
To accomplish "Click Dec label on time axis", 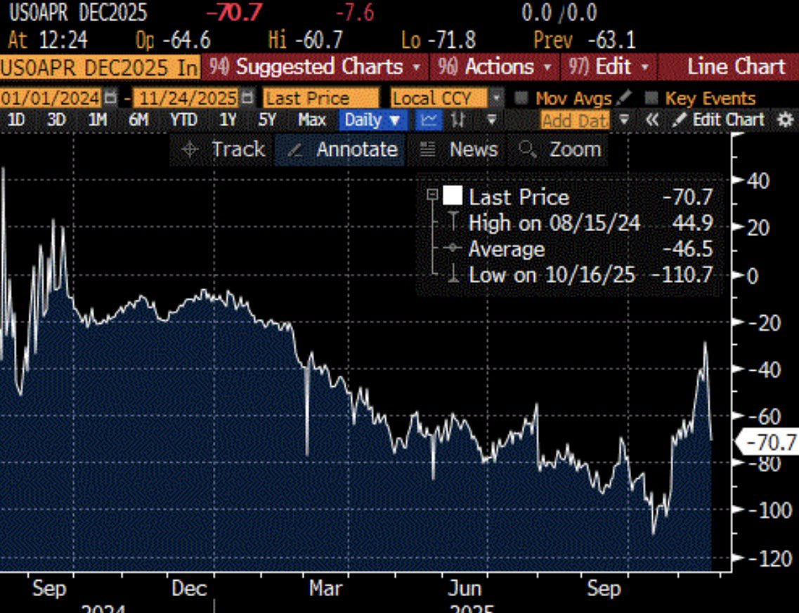I will (189, 588).
